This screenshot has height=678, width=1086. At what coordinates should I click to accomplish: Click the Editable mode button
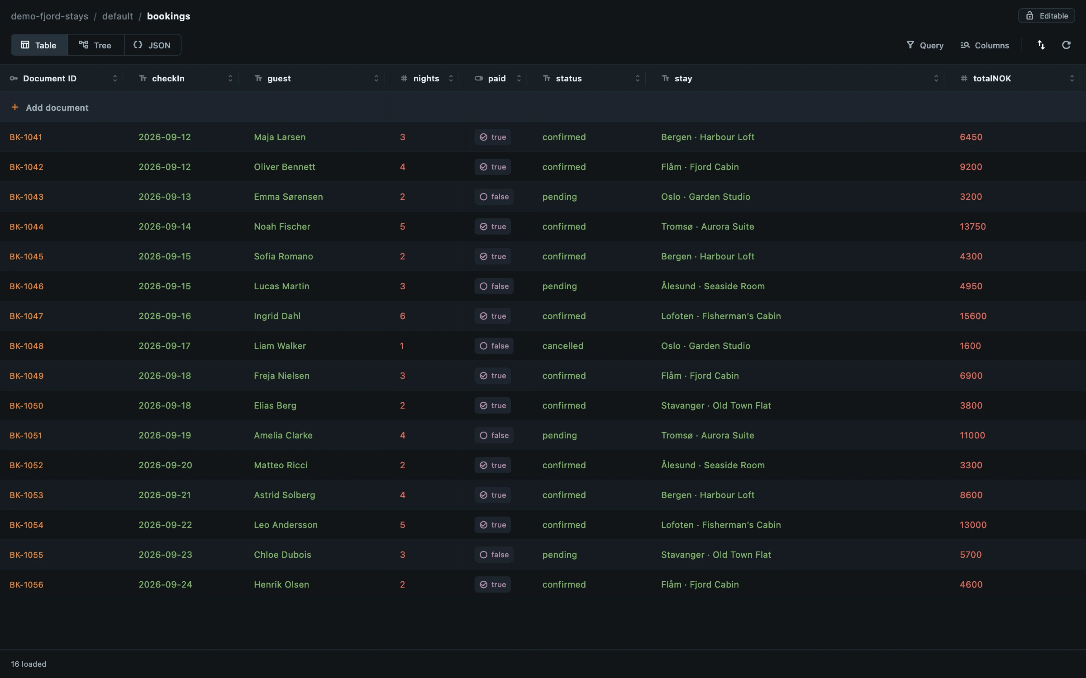(1046, 15)
